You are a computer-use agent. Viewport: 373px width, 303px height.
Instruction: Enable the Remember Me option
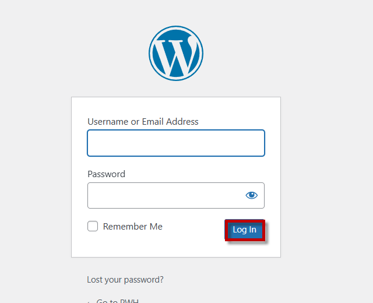click(93, 226)
